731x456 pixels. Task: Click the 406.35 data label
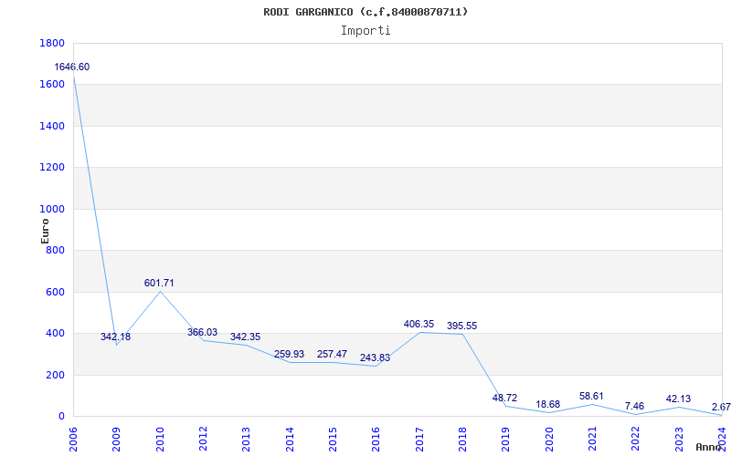point(418,324)
